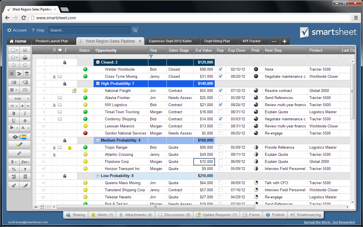This screenshot has width=363, height=227.
Task: Switch to the Dept Hiring Plan tab
Action: point(217,41)
